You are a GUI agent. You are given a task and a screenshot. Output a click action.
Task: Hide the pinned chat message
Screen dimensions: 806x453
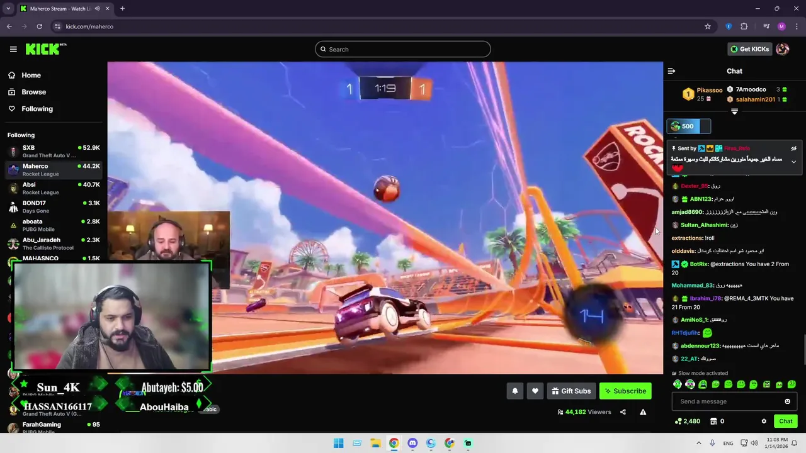click(x=793, y=148)
